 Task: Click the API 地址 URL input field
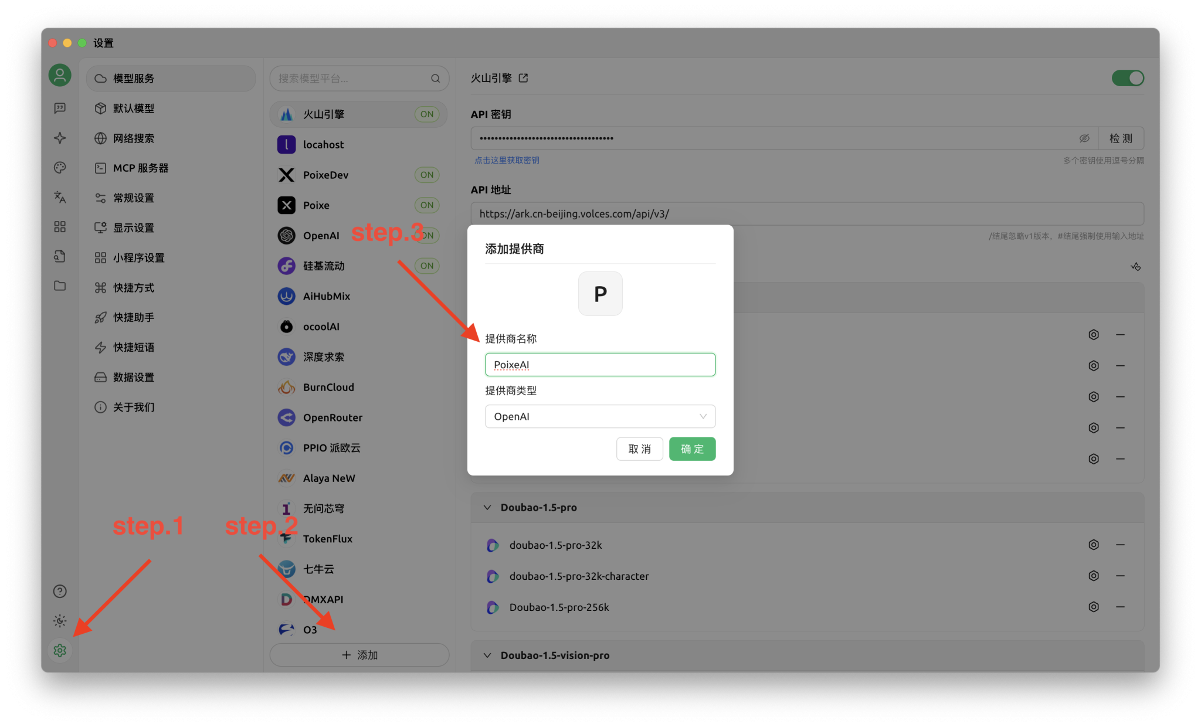tap(807, 214)
